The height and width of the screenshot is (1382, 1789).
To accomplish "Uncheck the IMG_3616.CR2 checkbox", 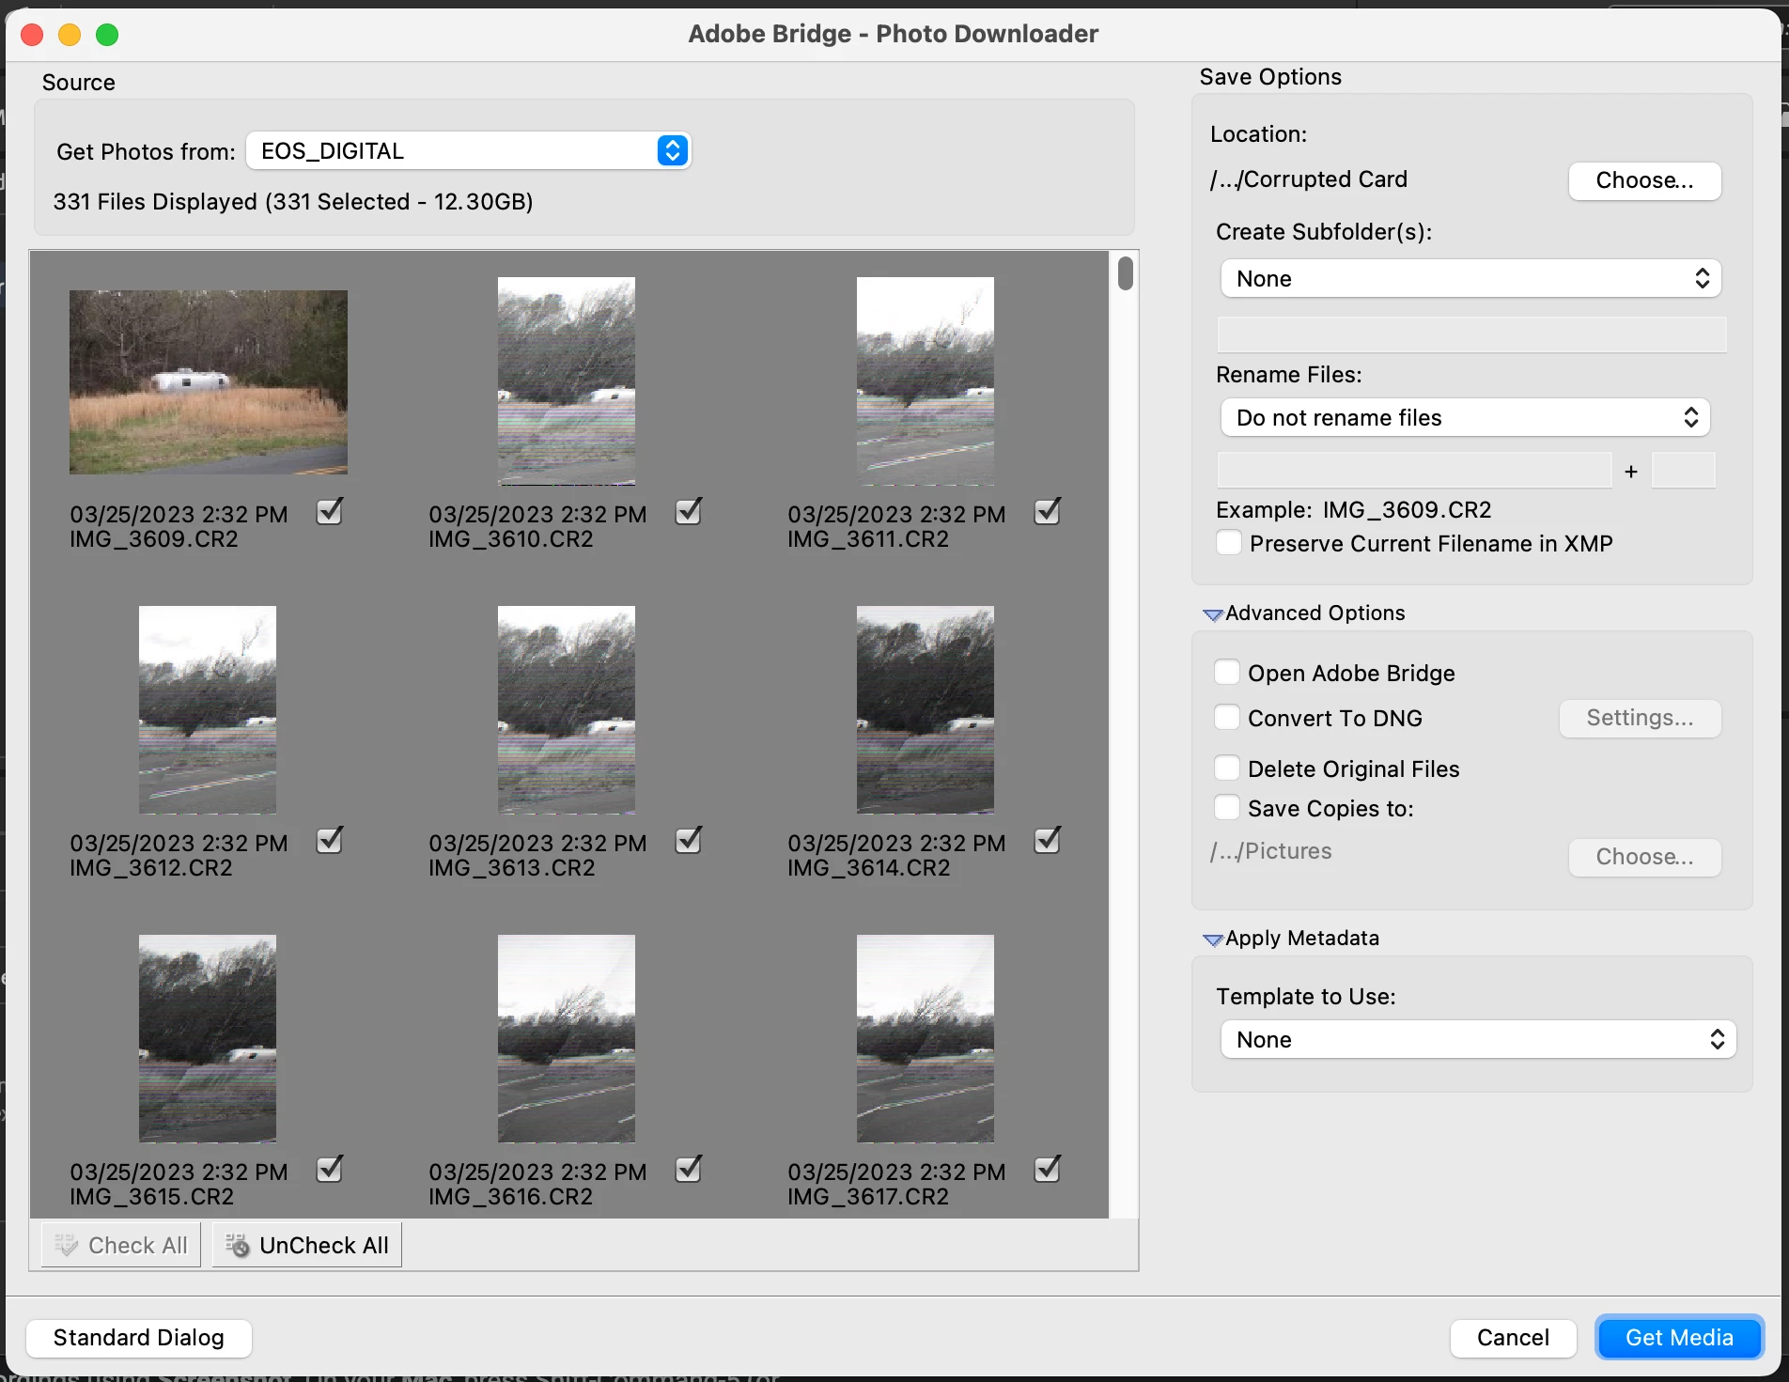I will (x=688, y=1170).
